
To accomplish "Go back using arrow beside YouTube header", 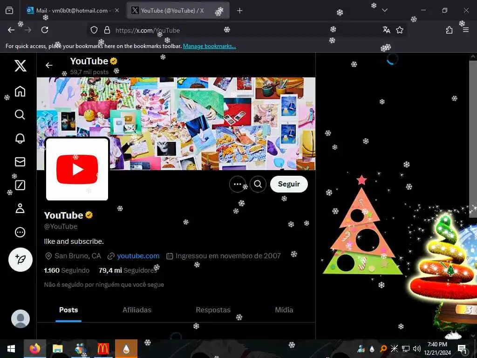I will tap(49, 65).
